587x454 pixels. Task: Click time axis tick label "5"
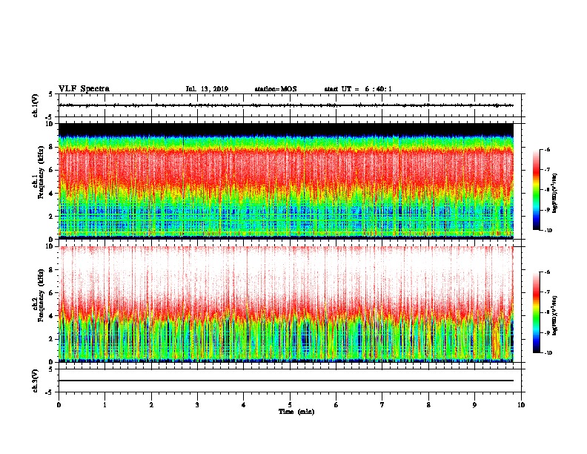click(290, 405)
